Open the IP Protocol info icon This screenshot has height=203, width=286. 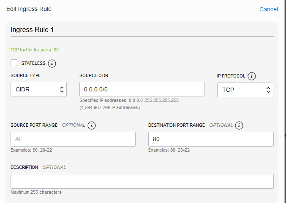(x=252, y=76)
